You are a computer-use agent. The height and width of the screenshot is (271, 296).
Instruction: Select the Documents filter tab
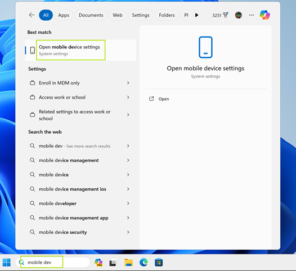click(91, 15)
